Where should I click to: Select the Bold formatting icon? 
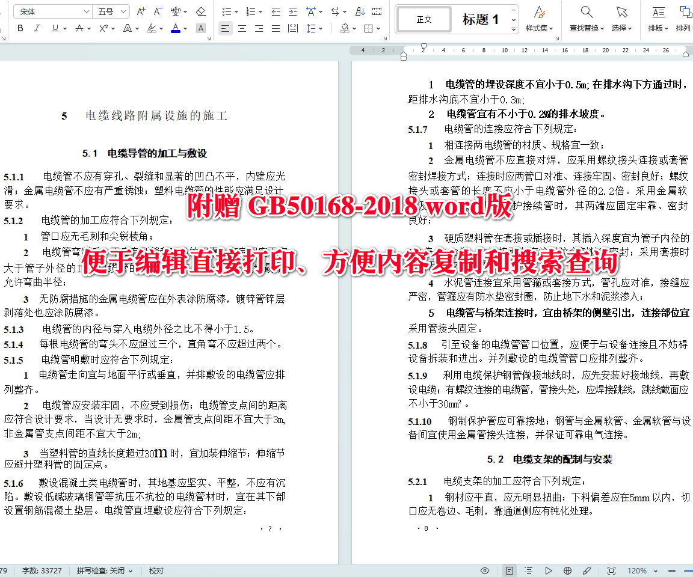pos(20,28)
